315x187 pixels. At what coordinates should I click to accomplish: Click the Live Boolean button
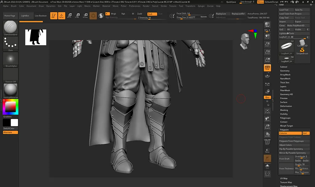(41, 16)
